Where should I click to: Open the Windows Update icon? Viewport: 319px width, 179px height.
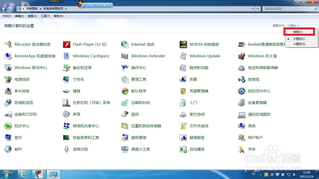tap(183, 56)
